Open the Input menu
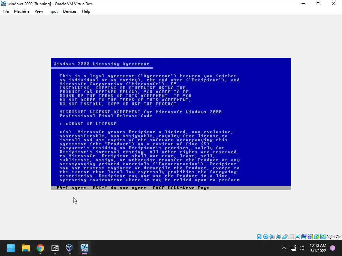This screenshot has width=342, height=256. point(53,11)
